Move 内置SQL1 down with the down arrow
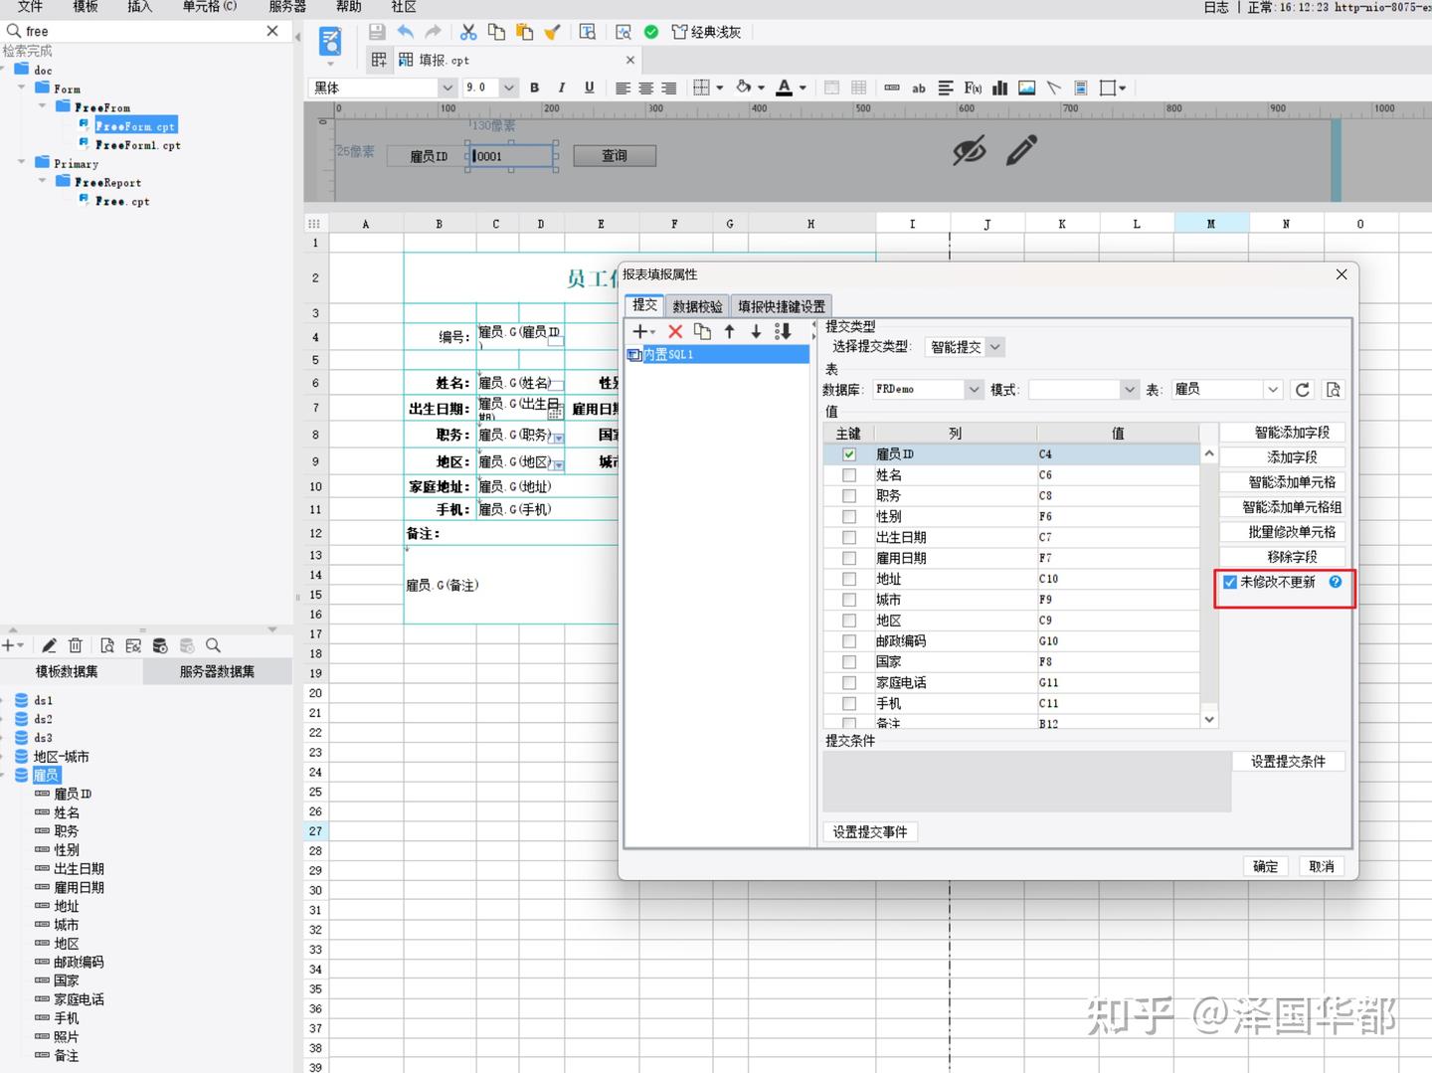The height and width of the screenshot is (1073, 1432). tap(756, 331)
